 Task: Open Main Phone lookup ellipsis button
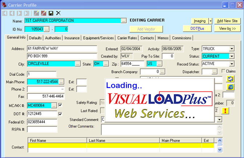pos(61,82)
